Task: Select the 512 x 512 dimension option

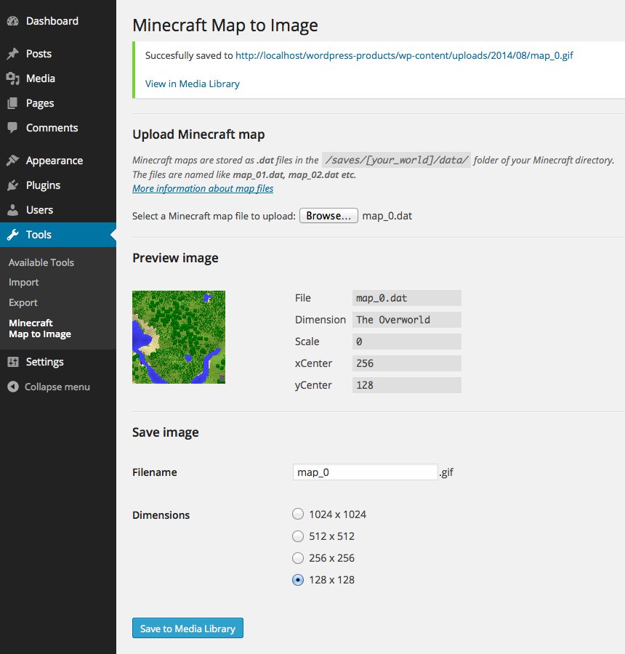Action: tap(298, 536)
